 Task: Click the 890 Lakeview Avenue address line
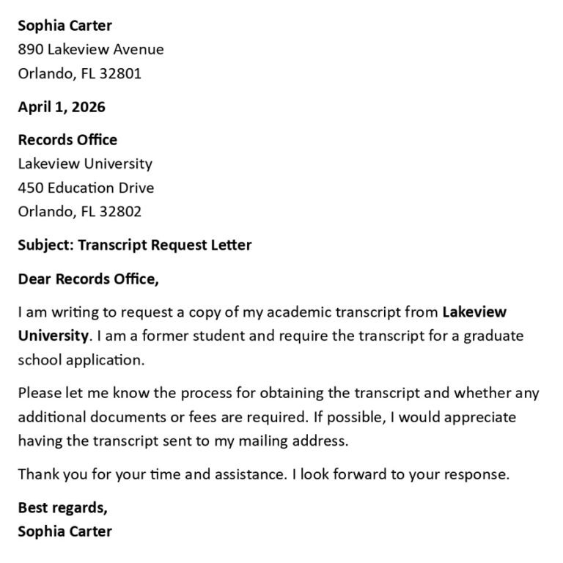(91, 50)
